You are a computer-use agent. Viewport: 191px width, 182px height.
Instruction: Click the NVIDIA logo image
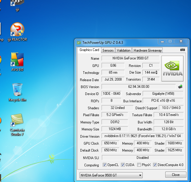pyautogui.click(x=172, y=68)
